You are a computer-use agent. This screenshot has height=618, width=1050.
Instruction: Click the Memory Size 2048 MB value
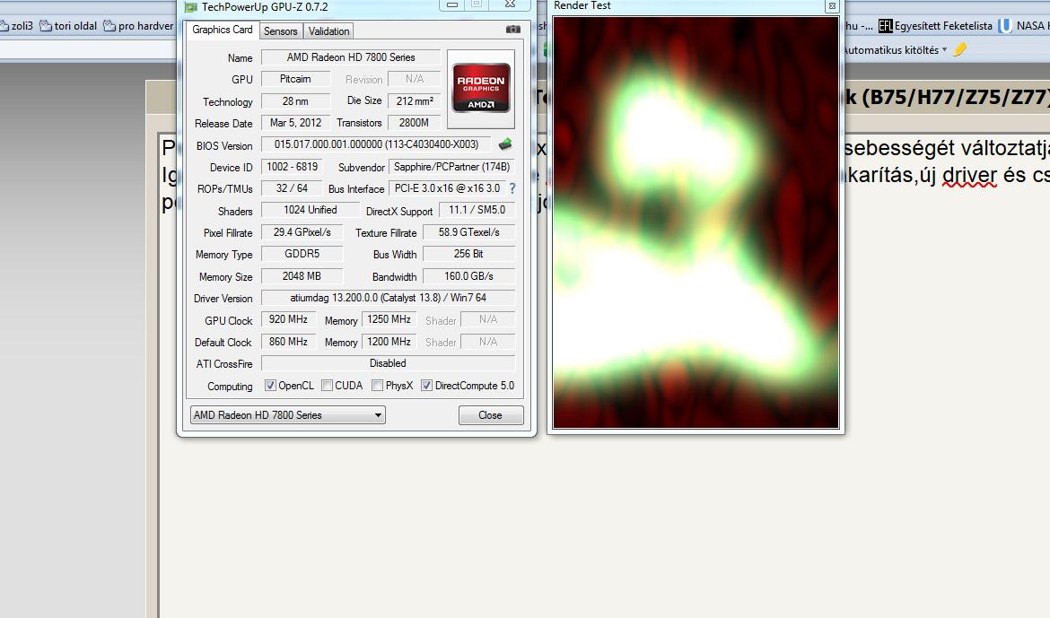tap(302, 276)
